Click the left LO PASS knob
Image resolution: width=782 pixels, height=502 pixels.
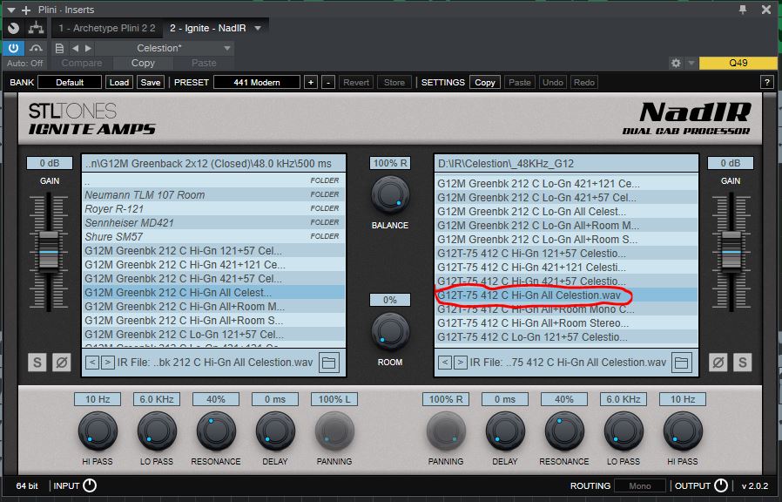pos(157,431)
